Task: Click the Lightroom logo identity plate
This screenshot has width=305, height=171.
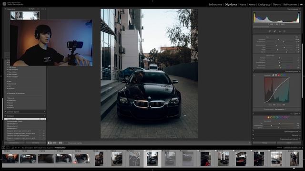Action: point(4,4)
